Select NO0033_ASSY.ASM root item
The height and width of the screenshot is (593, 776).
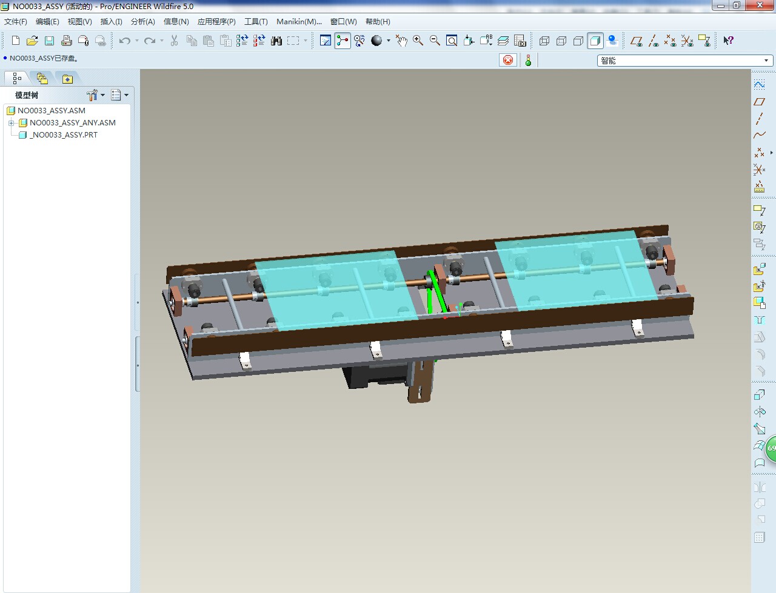52,111
